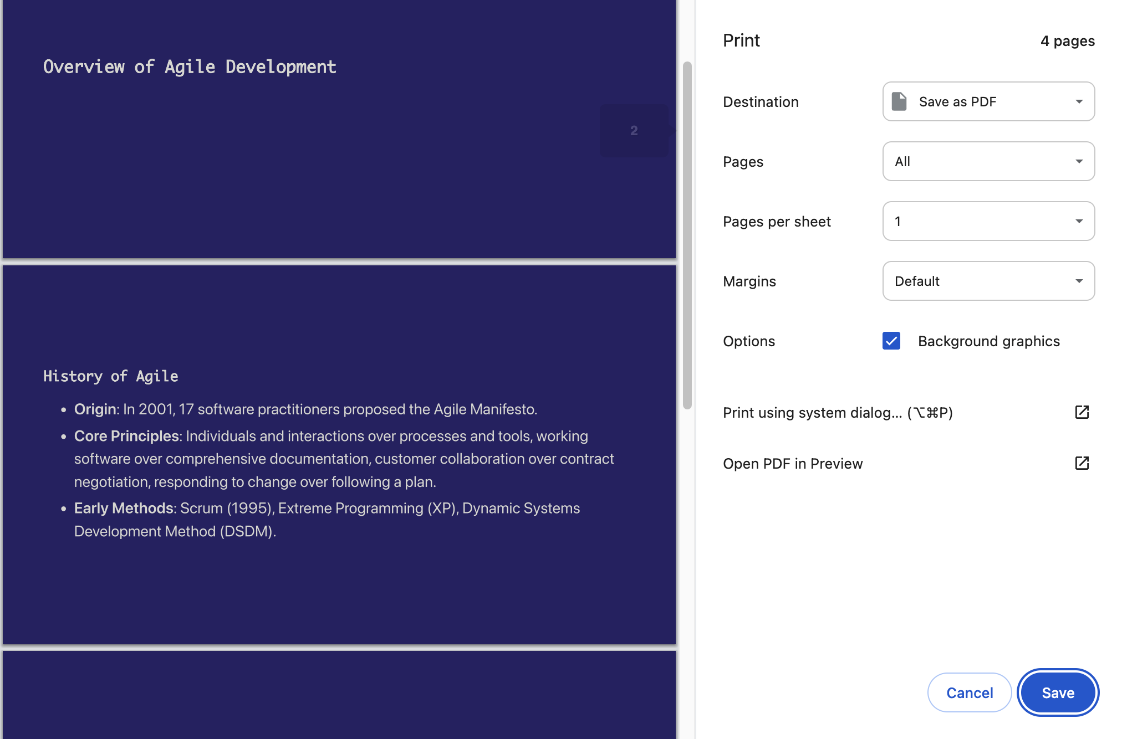The image size is (1122, 739).
Task: Click the 'Origin' bullet text in preview
Action: [305, 409]
